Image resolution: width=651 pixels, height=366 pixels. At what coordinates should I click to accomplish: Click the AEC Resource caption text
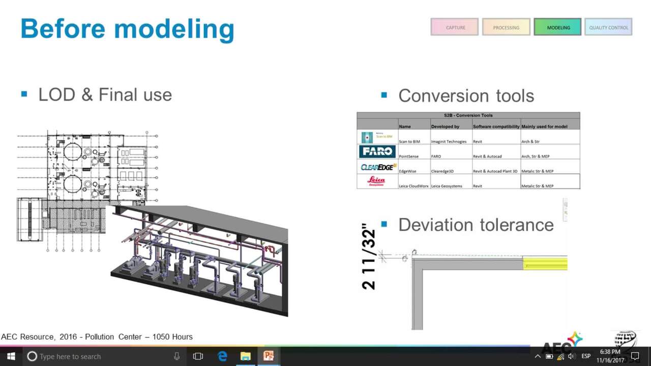click(97, 337)
